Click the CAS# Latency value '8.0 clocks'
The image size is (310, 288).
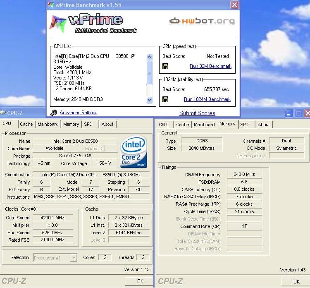(244, 189)
